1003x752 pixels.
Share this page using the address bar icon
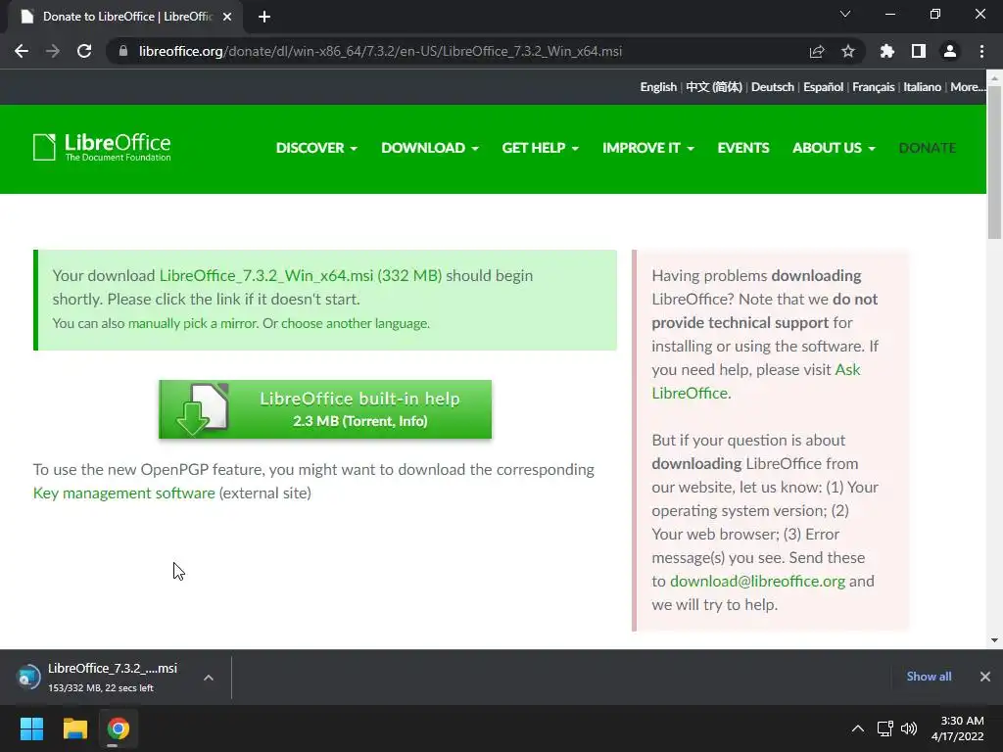(x=817, y=51)
